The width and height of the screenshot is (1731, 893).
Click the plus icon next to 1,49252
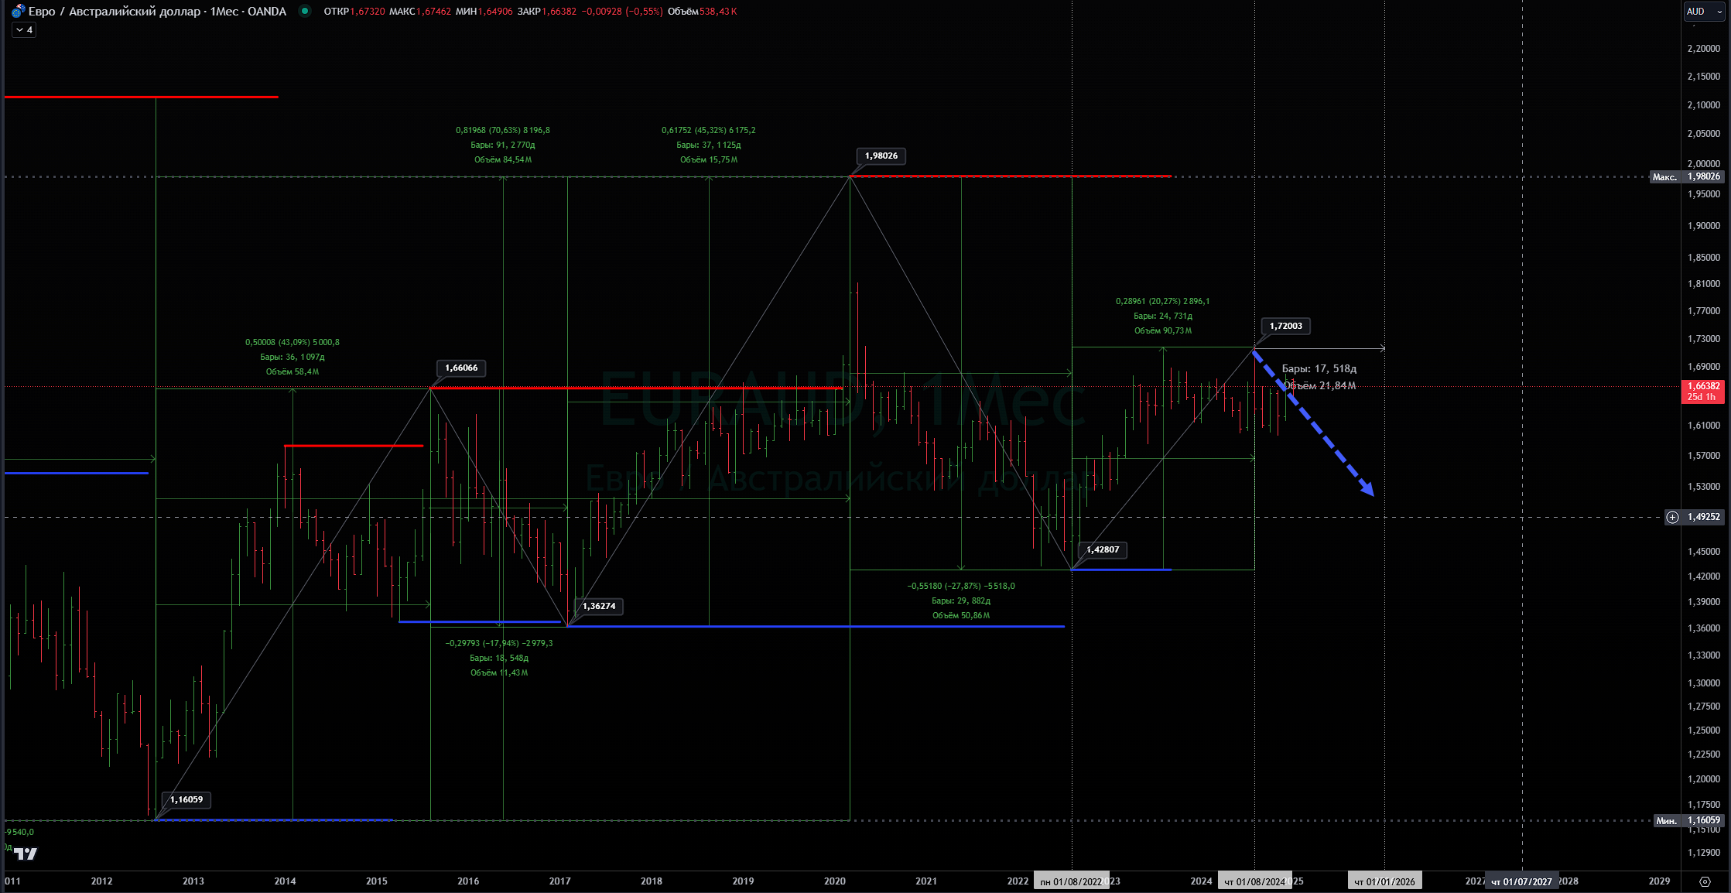(1672, 517)
